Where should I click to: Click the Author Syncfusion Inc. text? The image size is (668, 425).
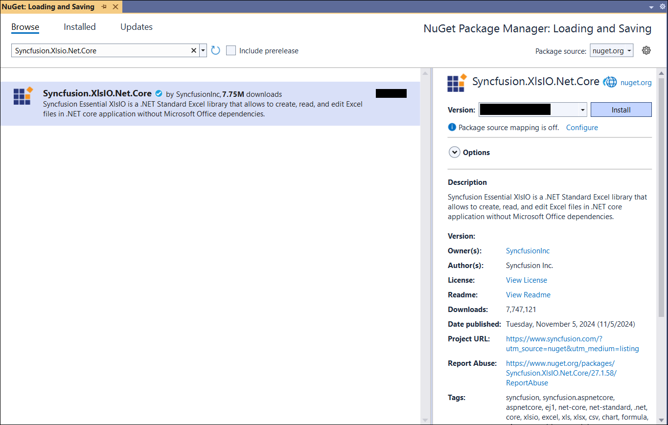(530, 266)
